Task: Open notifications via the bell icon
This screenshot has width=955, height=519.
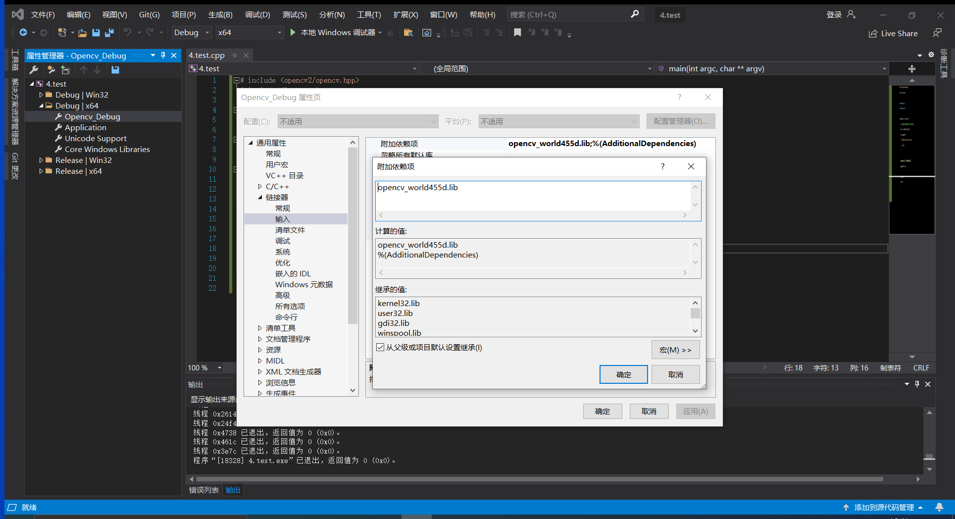Action: click(x=940, y=507)
